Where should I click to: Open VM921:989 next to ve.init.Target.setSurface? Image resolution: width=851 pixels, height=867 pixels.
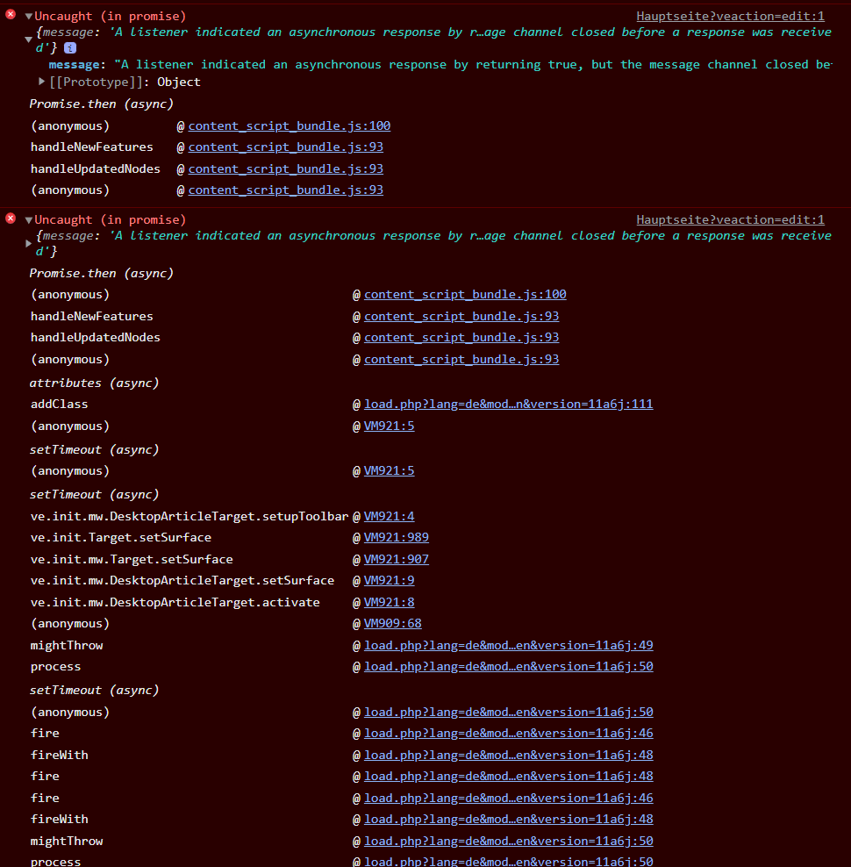396,537
